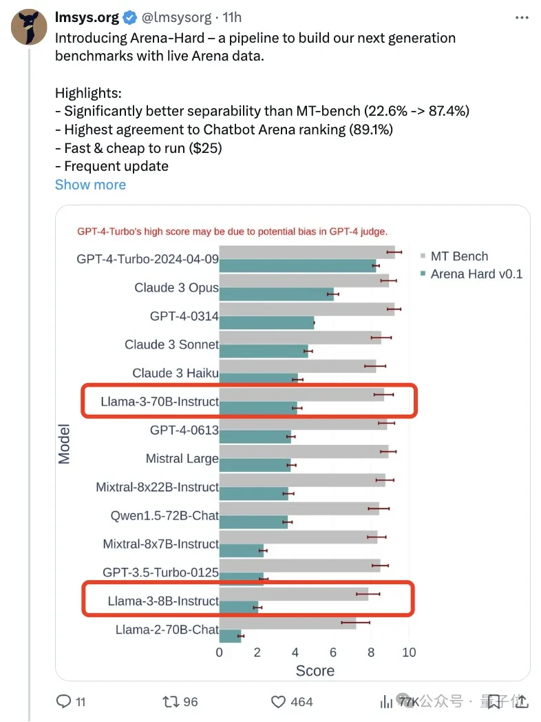
Task: Click the reply speech bubble icon
Action: tap(64, 701)
